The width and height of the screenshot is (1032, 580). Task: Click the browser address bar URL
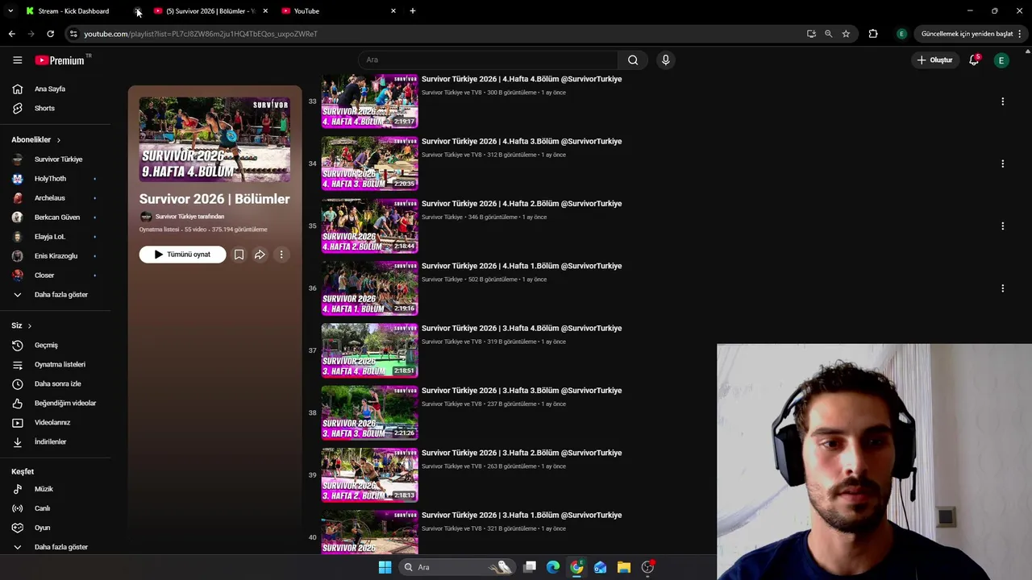coord(201,34)
